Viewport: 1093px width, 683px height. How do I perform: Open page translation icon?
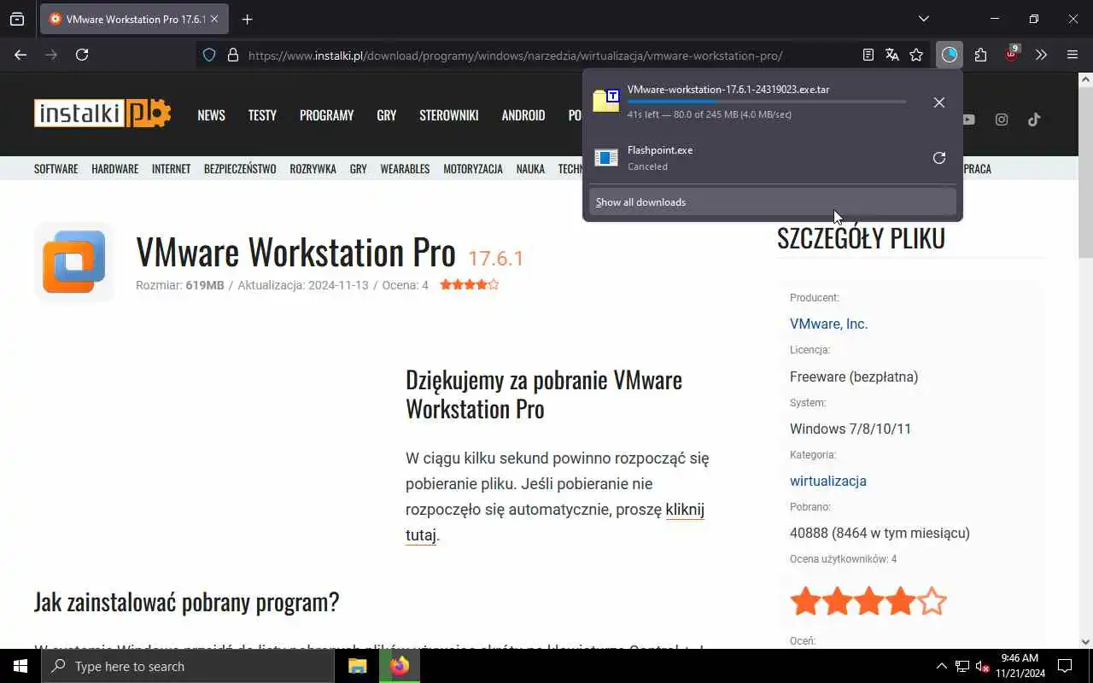891,55
